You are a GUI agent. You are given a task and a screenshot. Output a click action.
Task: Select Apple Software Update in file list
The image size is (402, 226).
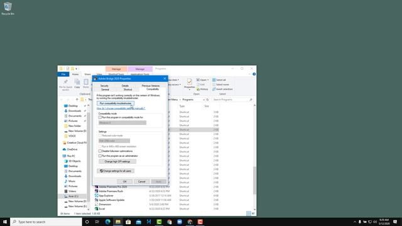tap(112, 200)
